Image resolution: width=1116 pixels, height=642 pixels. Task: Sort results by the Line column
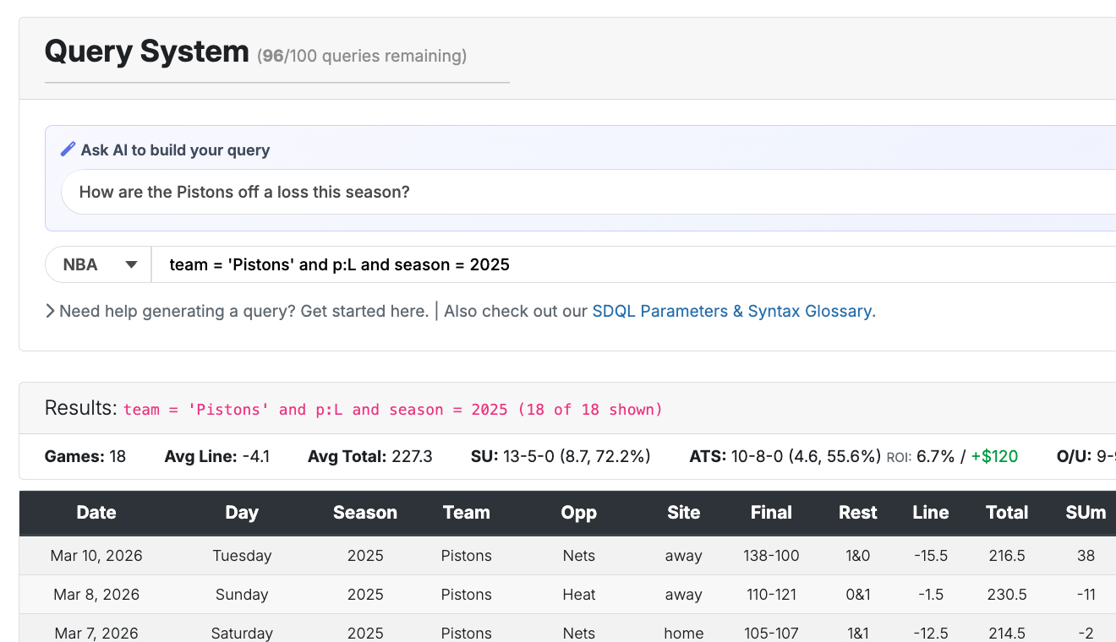(930, 513)
